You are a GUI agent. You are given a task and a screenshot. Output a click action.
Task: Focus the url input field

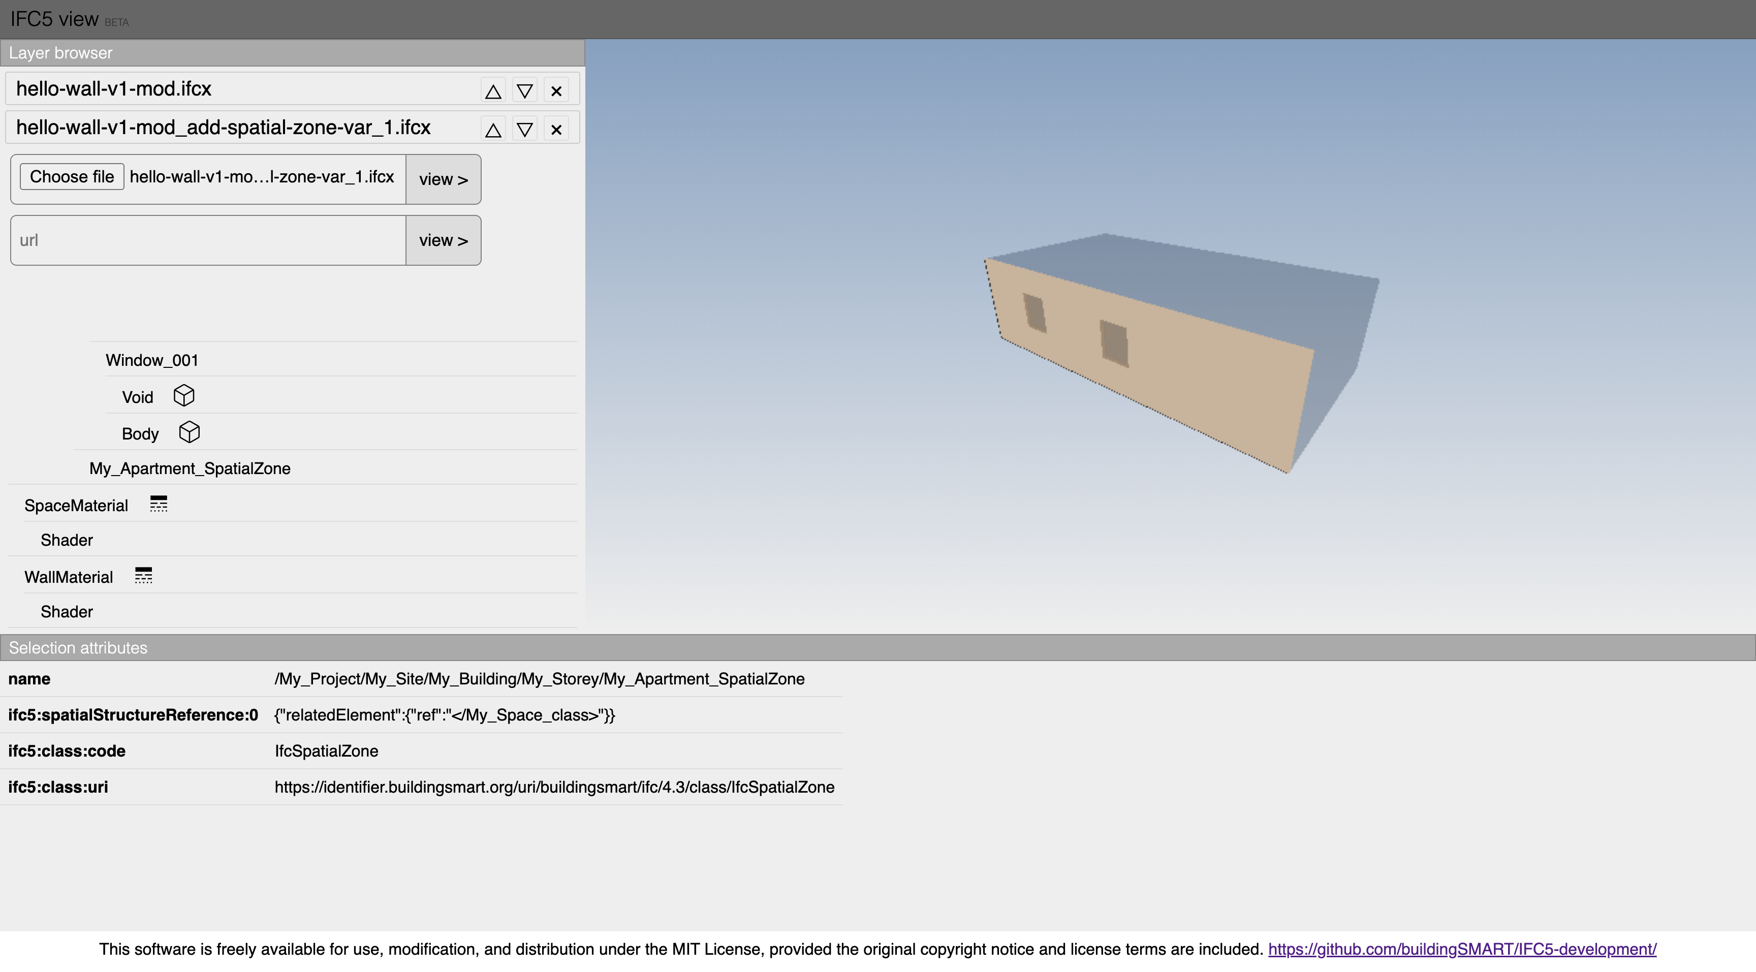[208, 241]
